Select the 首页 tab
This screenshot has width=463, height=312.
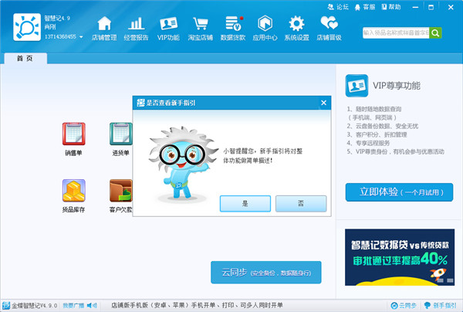click(25, 58)
